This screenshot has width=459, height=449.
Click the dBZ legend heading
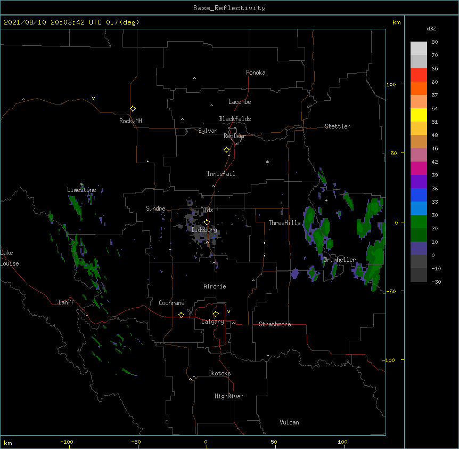coord(431,28)
